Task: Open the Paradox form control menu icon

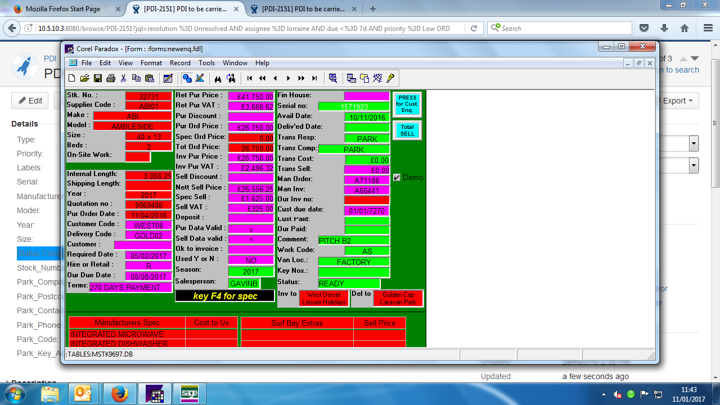Action: coord(73,63)
